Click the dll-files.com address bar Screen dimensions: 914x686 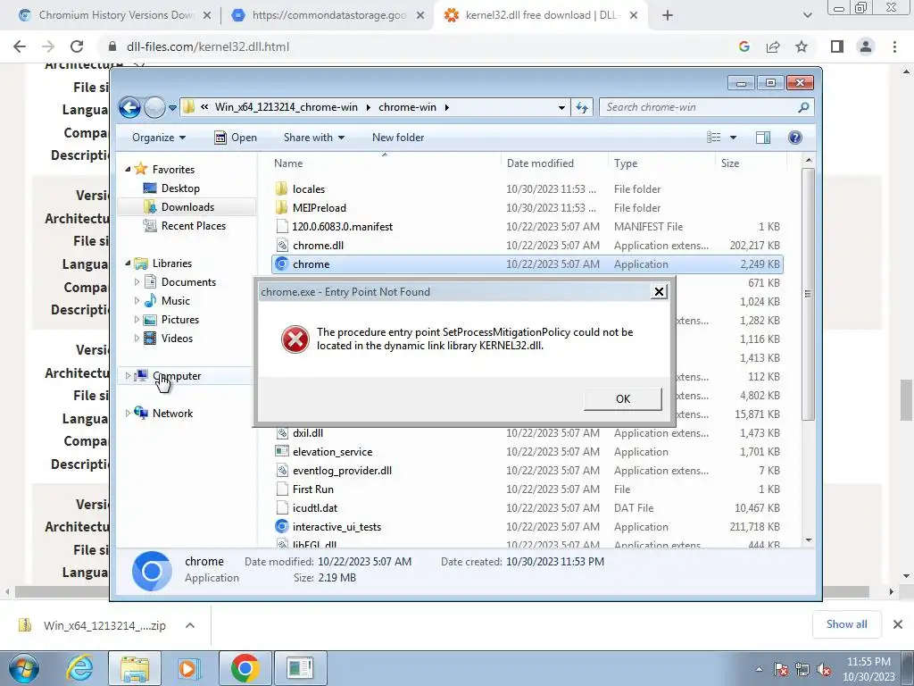420,46
